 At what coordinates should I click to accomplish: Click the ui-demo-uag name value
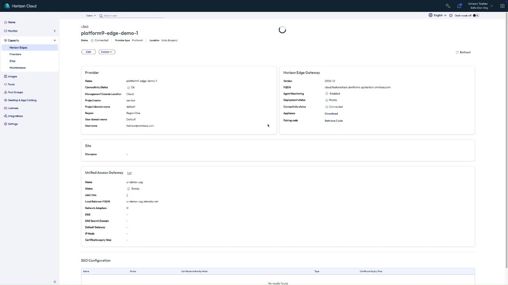(135, 182)
